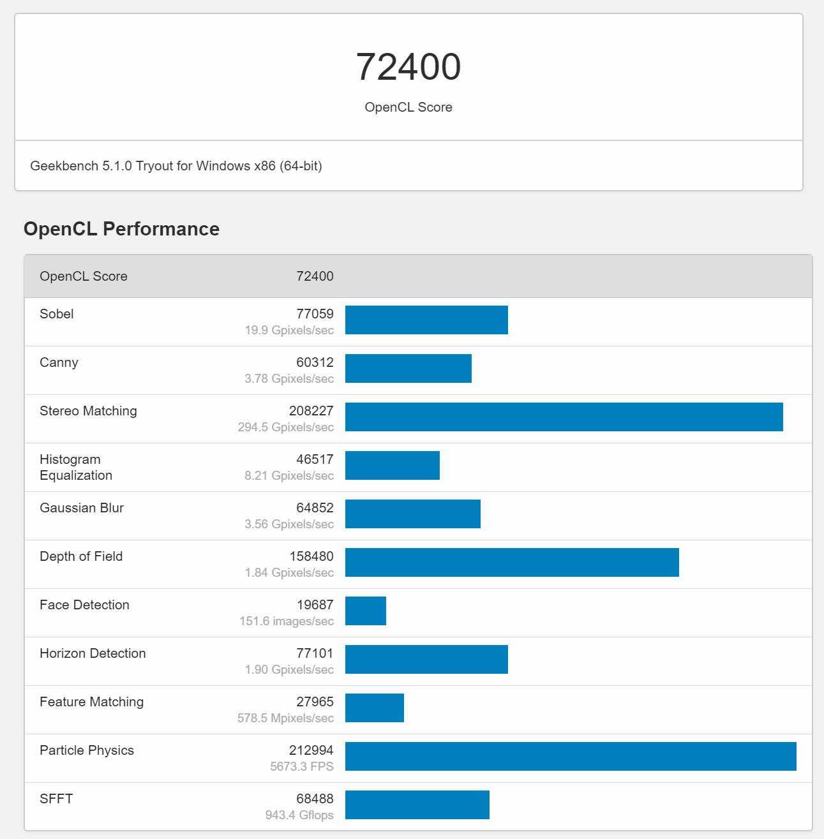Select the Canny benchmark label
Image resolution: width=824 pixels, height=839 pixels.
pos(59,362)
